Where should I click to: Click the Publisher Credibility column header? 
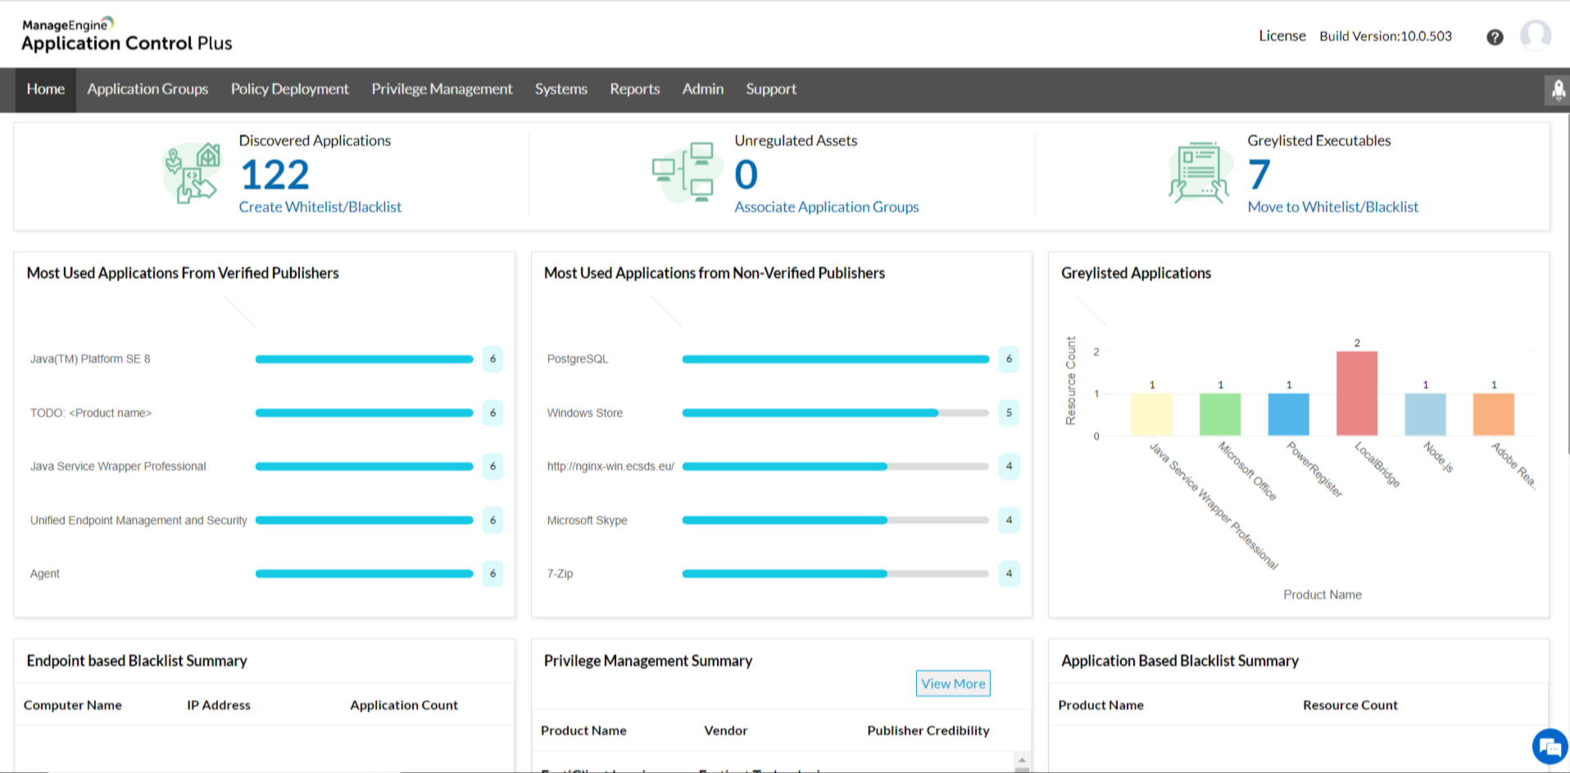pyautogui.click(x=928, y=730)
